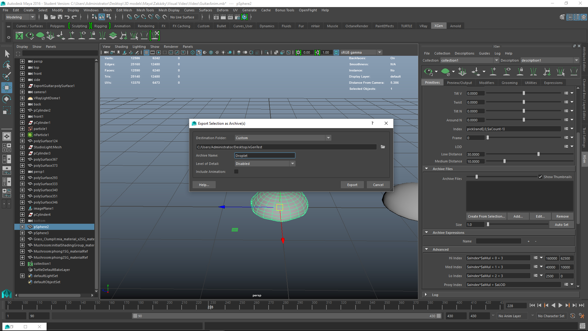Toggle the Include Animation checkbox
The width and height of the screenshot is (588, 331).
click(x=236, y=172)
